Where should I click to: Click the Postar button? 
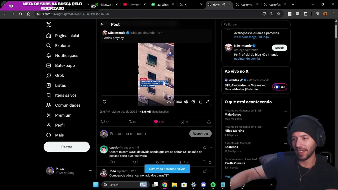click(67, 147)
